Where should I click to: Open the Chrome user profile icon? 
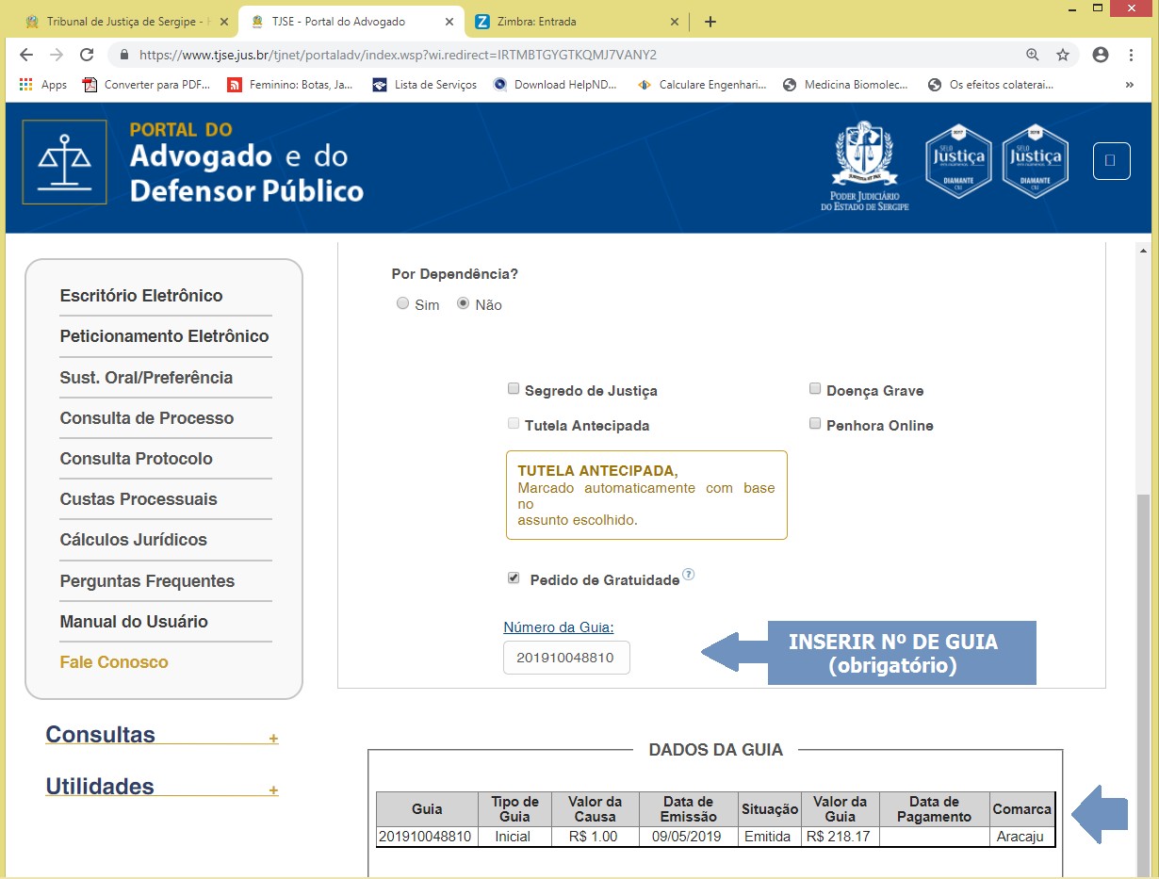(1100, 55)
